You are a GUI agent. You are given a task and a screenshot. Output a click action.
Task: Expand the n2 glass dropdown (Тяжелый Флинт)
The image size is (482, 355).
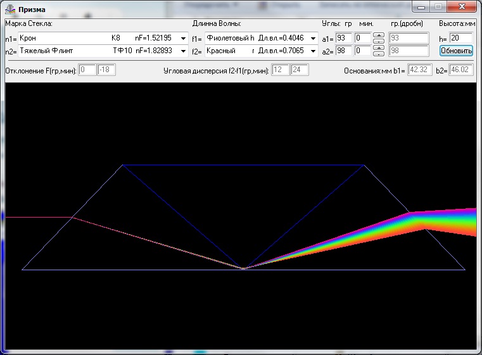click(x=183, y=51)
